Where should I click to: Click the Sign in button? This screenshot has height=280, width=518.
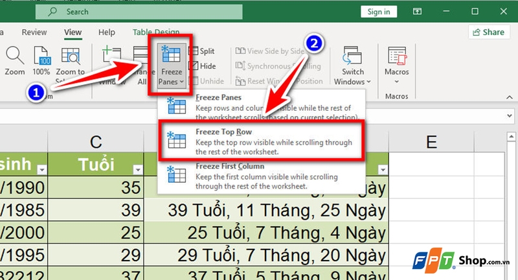(x=379, y=12)
